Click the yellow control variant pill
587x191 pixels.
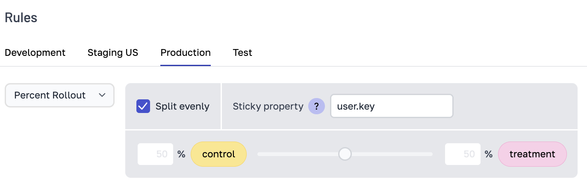point(218,154)
